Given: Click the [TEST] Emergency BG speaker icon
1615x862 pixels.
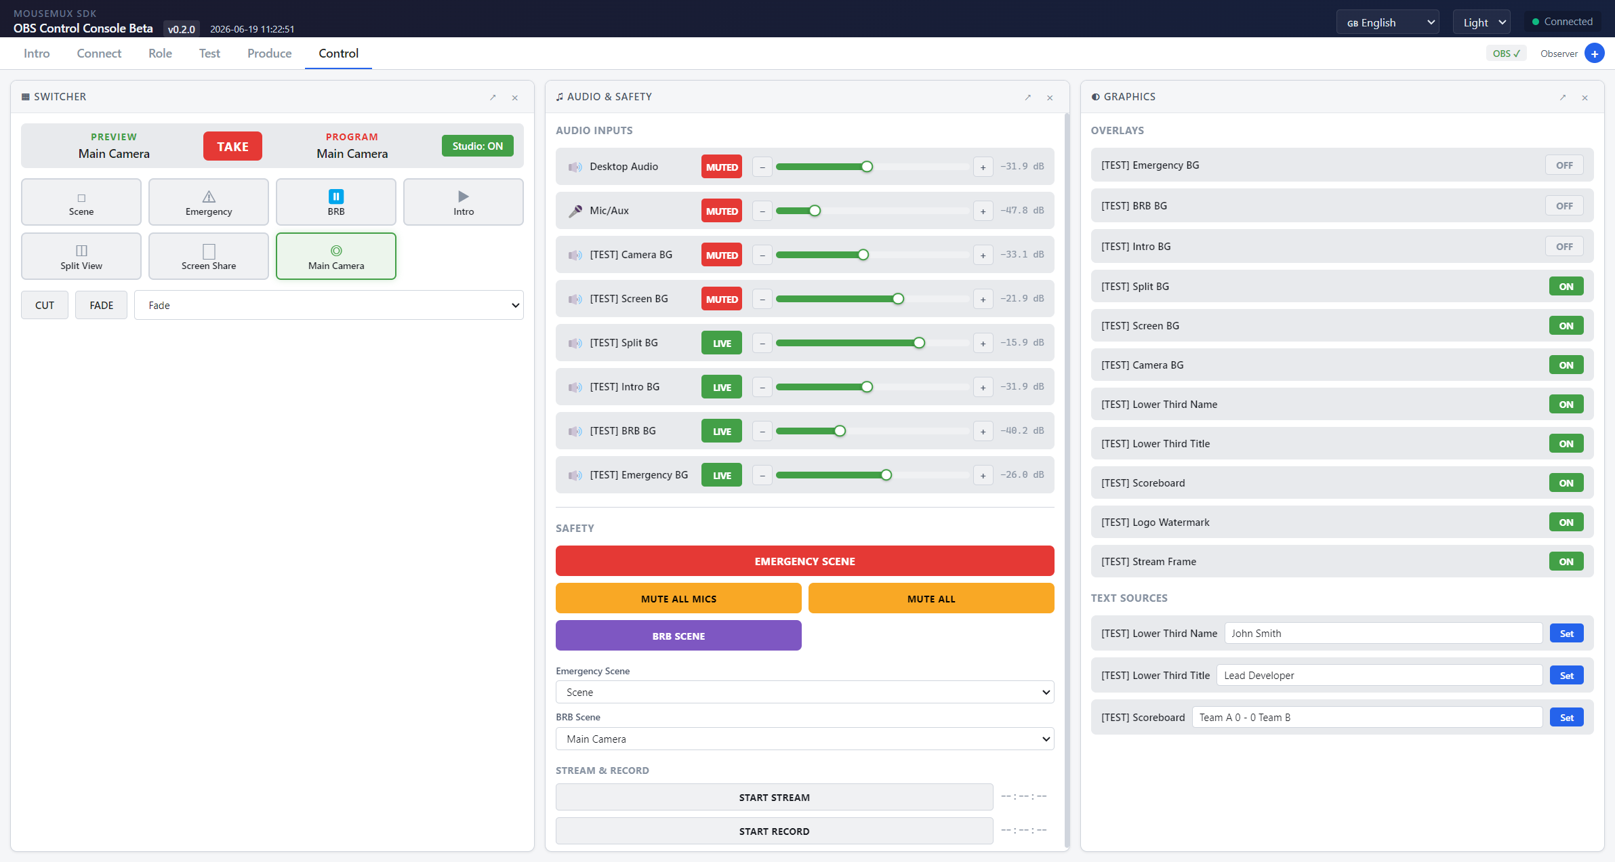Looking at the screenshot, I should (x=575, y=475).
